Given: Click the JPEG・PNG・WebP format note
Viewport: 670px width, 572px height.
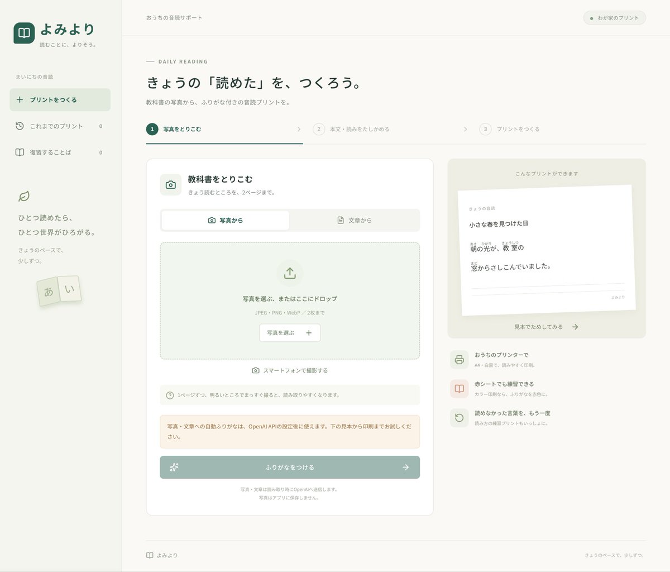Looking at the screenshot, I should 290,313.
